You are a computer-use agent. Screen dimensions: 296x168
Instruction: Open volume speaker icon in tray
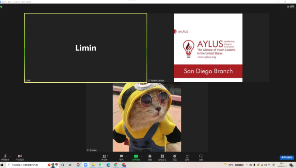click(x=266, y=165)
